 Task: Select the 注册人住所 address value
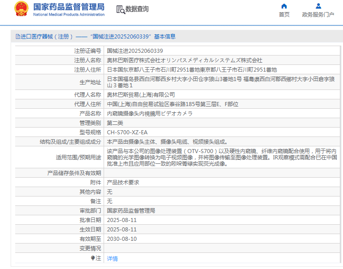click(192, 70)
